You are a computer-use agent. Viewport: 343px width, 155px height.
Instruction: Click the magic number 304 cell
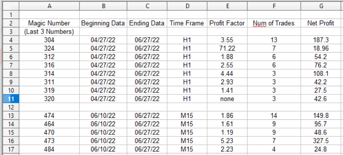click(x=49, y=40)
